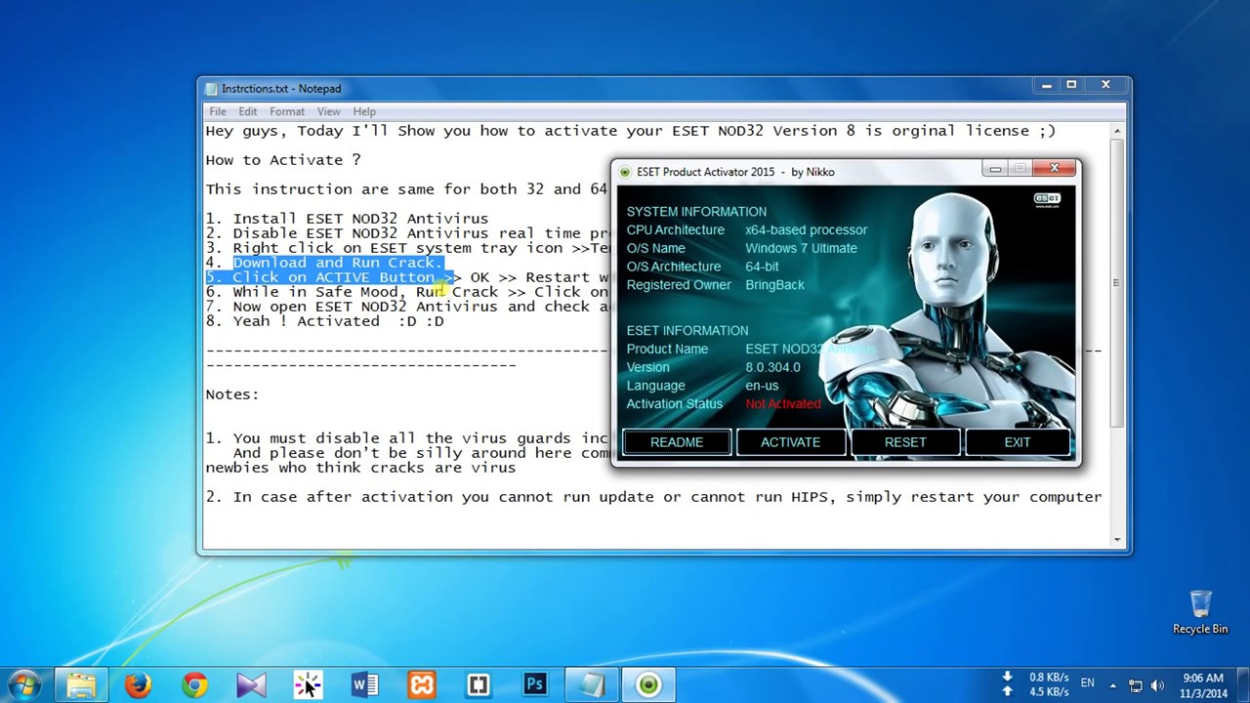This screenshot has width=1250, height=703.
Task: Open the Windows Start menu
Action: [23, 684]
